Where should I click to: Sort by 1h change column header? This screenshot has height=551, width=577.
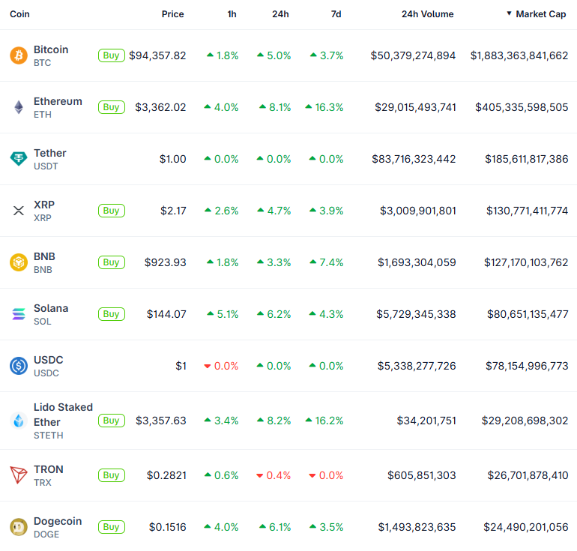[x=232, y=14]
